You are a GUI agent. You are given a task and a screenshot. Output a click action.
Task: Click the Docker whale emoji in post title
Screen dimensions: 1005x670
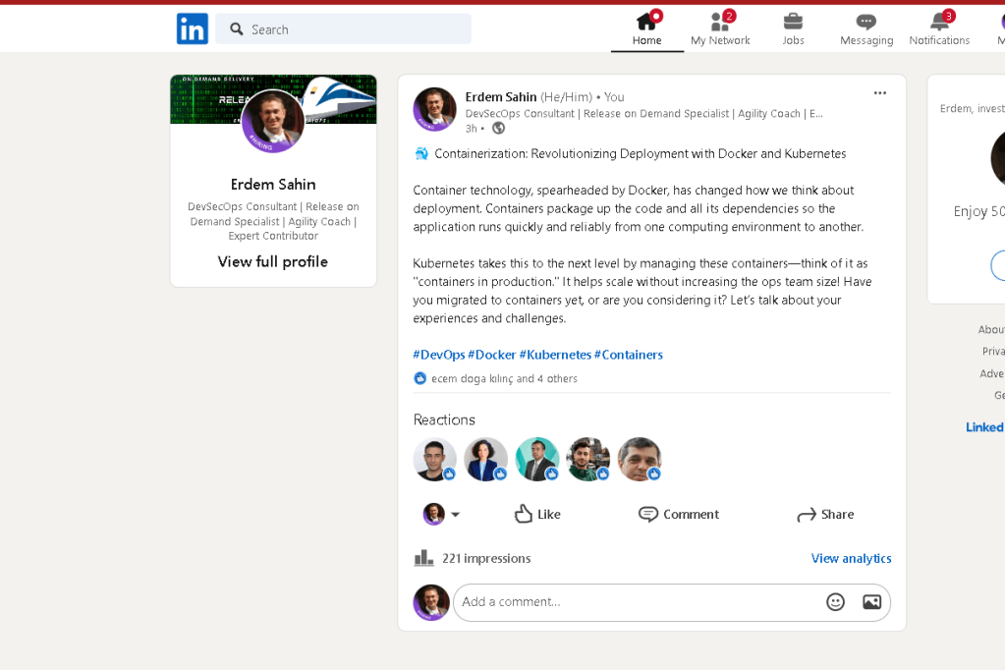click(x=421, y=154)
